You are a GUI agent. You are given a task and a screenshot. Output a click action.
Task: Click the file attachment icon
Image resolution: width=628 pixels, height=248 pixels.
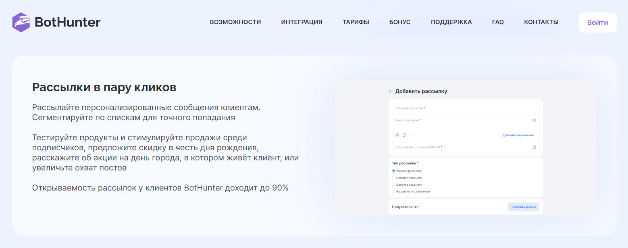pyautogui.click(x=404, y=135)
